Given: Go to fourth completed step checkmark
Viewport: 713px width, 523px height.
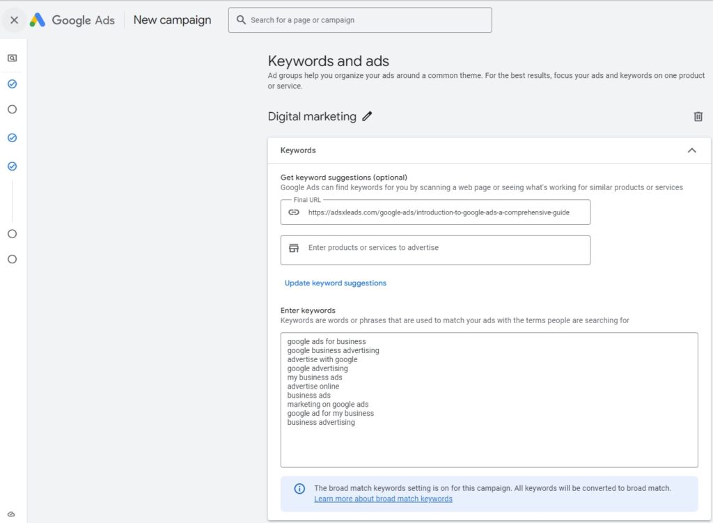Looking at the screenshot, I should [x=13, y=166].
